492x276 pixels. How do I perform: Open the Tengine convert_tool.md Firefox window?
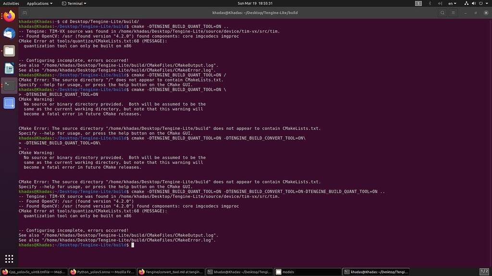[x=168, y=272]
